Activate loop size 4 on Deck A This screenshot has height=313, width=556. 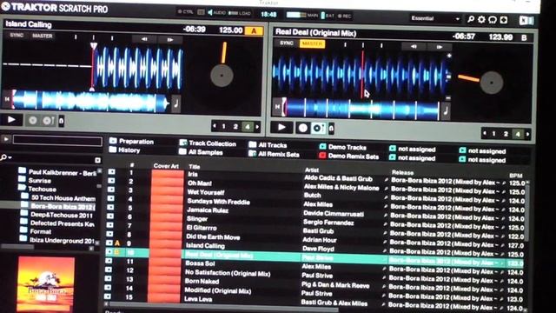[x=248, y=126]
